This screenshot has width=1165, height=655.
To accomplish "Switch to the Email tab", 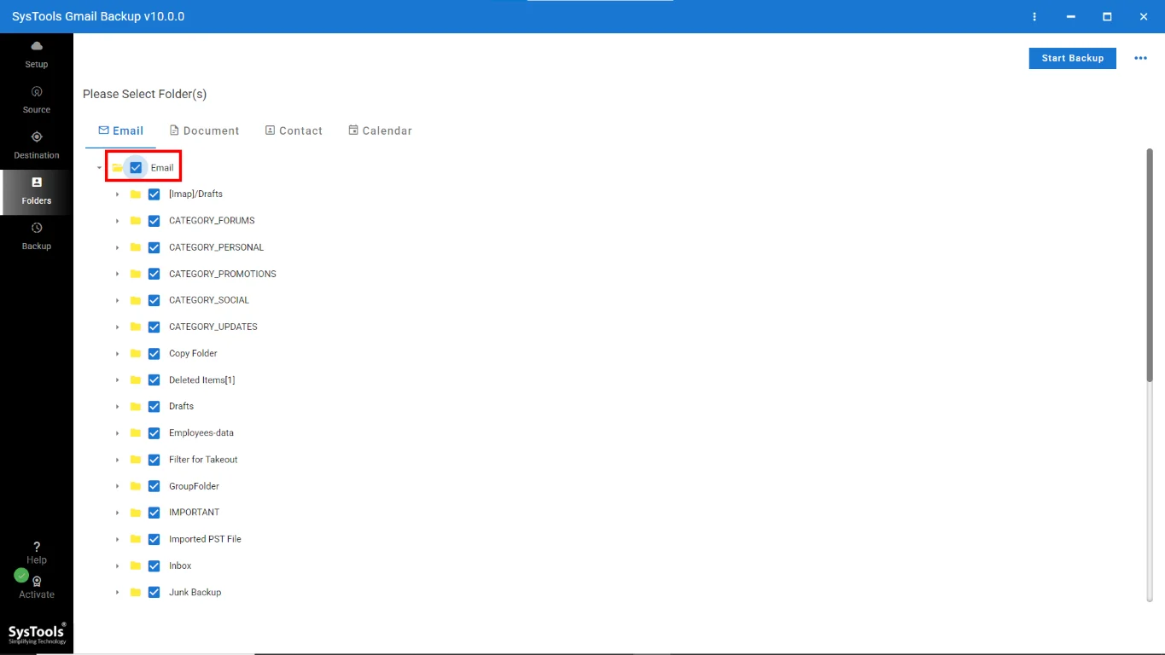I will tap(120, 130).
